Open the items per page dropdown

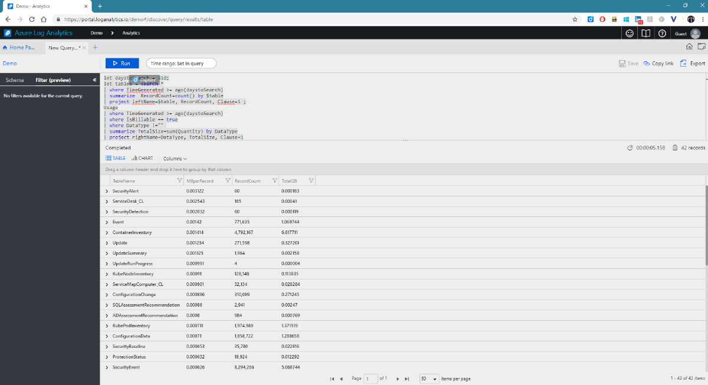click(x=429, y=379)
